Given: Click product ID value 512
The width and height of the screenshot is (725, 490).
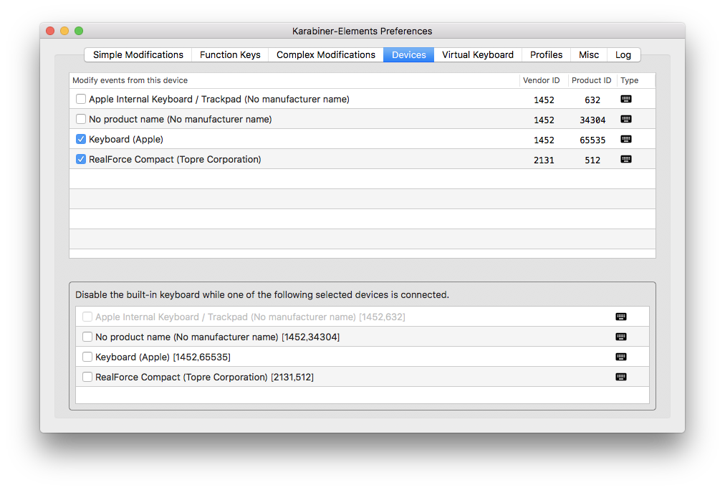Looking at the screenshot, I should pyautogui.click(x=592, y=160).
